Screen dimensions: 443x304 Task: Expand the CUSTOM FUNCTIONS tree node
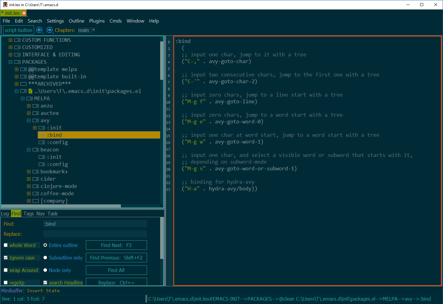click(x=10, y=40)
